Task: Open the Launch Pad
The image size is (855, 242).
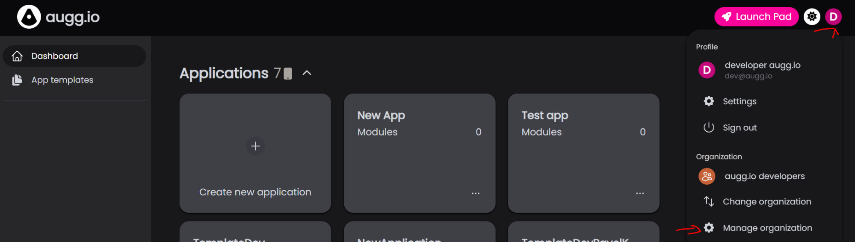Action: (x=756, y=17)
